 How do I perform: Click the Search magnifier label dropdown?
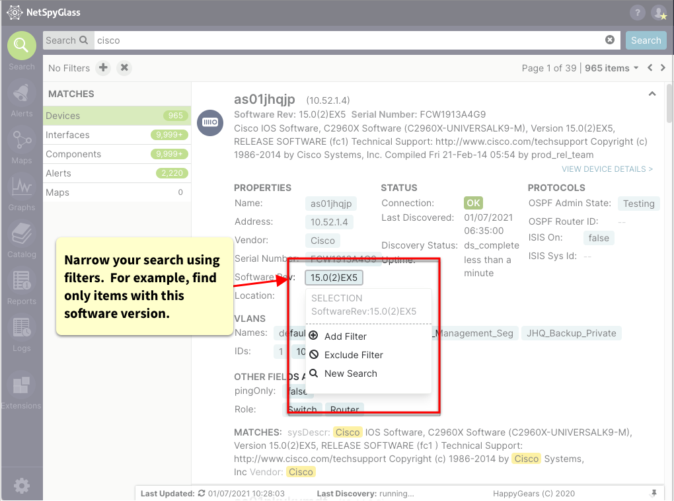pyautogui.click(x=68, y=40)
